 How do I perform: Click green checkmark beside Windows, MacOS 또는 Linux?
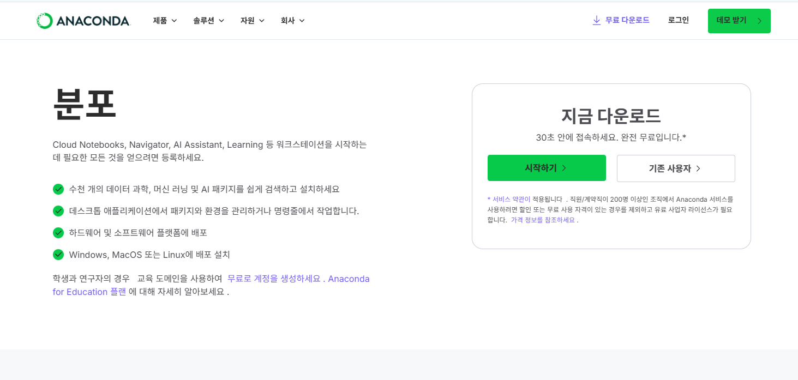(58, 255)
